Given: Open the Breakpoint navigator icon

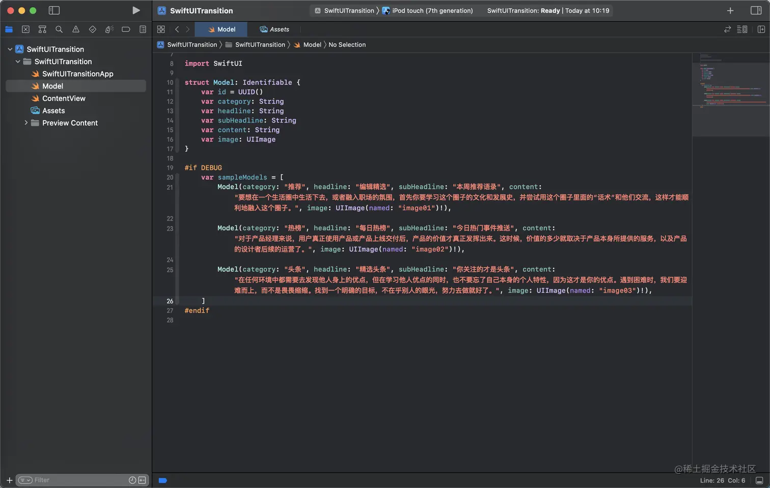Looking at the screenshot, I should point(126,30).
